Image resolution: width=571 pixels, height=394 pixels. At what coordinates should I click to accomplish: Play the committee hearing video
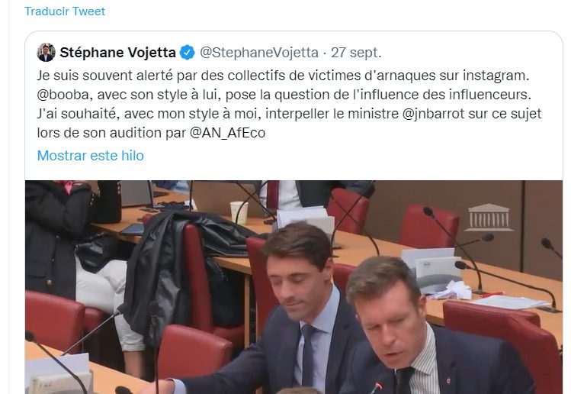[294, 287]
